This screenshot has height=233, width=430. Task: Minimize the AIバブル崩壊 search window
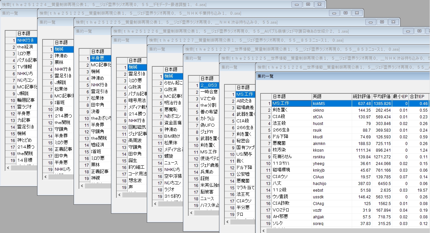pyautogui.click(x=408, y=31)
